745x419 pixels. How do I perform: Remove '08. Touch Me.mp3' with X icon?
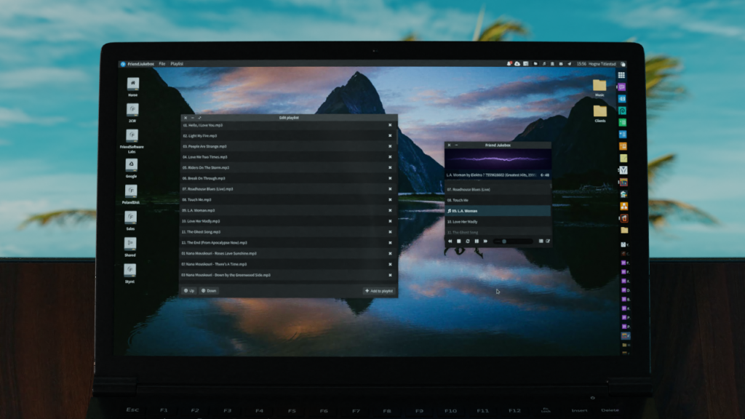[390, 199]
